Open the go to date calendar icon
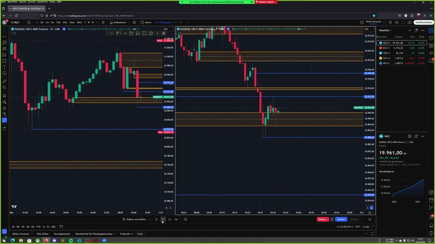Image resolution: width=435 pixels, height=244 pixels. [x=61, y=227]
